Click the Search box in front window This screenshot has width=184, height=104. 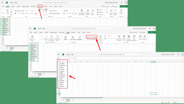pos(118,55)
